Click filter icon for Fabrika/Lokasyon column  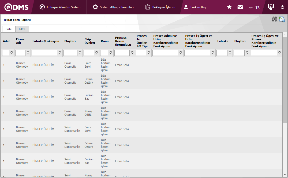(x=60, y=53)
